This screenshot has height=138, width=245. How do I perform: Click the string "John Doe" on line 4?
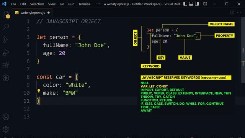[x=91, y=45]
